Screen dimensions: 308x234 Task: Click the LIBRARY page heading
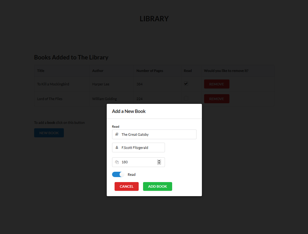click(154, 19)
